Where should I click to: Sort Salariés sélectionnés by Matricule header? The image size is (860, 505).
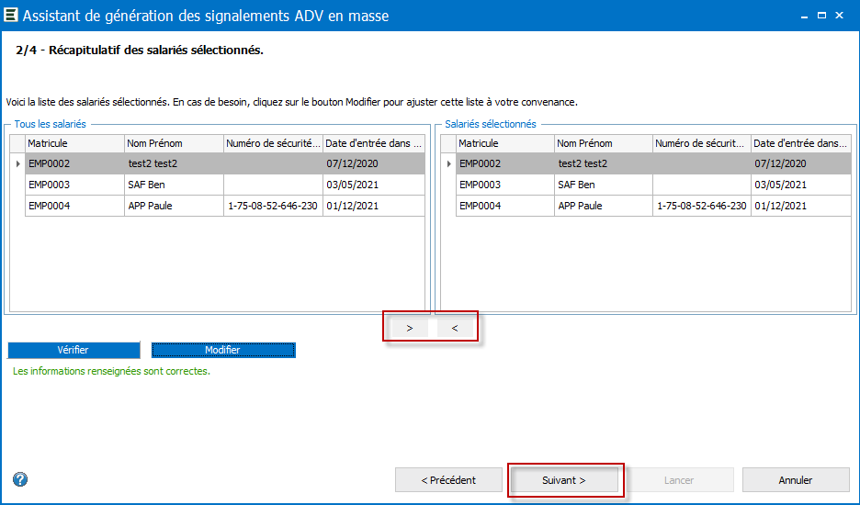pyautogui.click(x=505, y=143)
